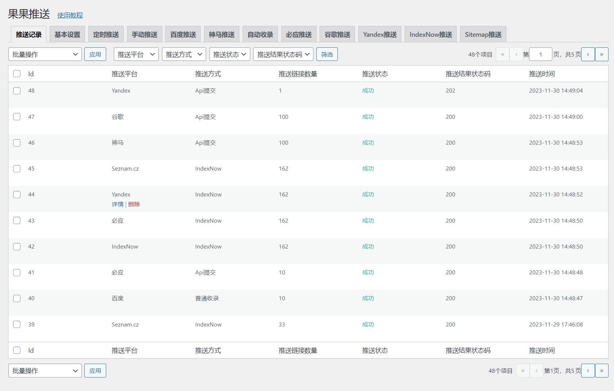Open the bottom 批量操作 dropdown
Screen dimensions: 614x391
click(45, 371)
